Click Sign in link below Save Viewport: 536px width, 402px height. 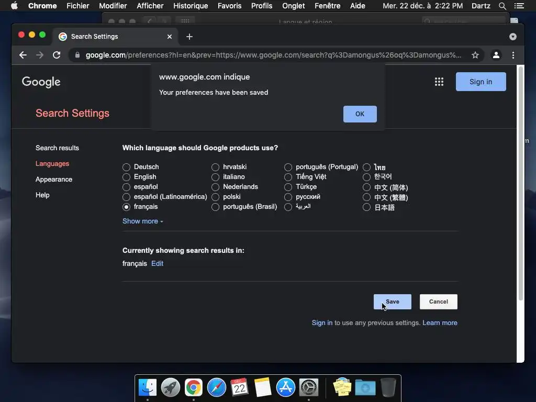click(322, 322)
